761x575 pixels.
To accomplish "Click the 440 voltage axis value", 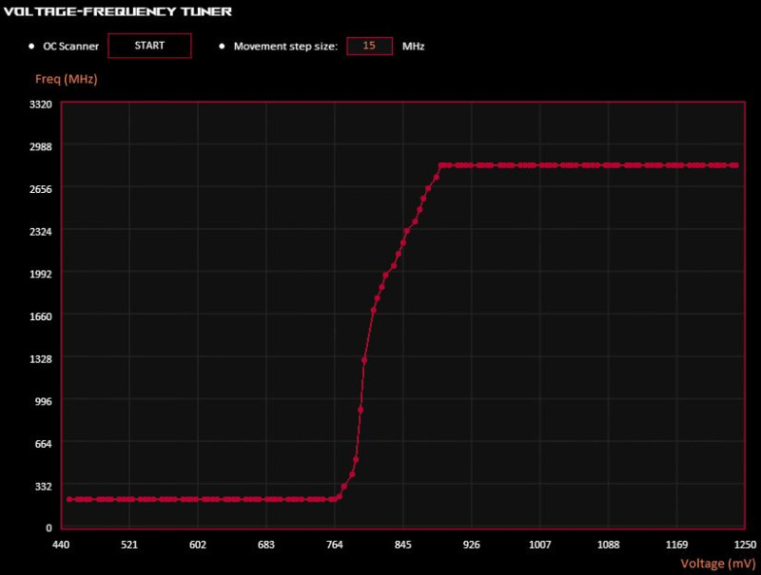I will click(x=61, y=545).
